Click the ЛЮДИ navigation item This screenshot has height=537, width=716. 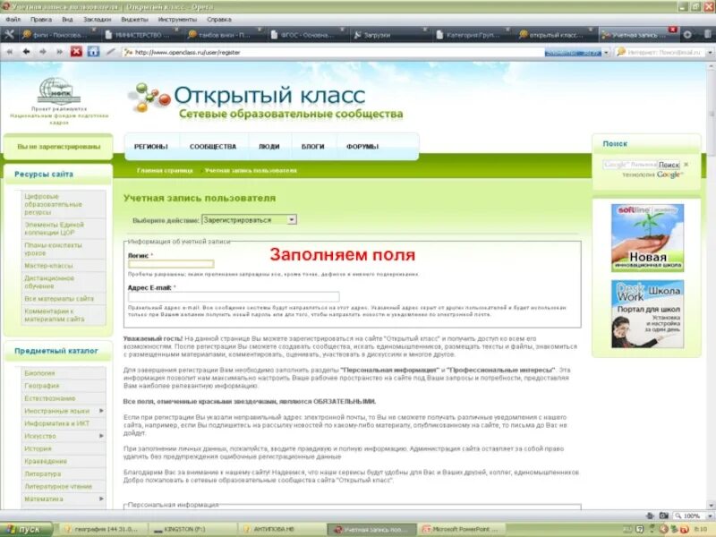click(x=269, y=147)
